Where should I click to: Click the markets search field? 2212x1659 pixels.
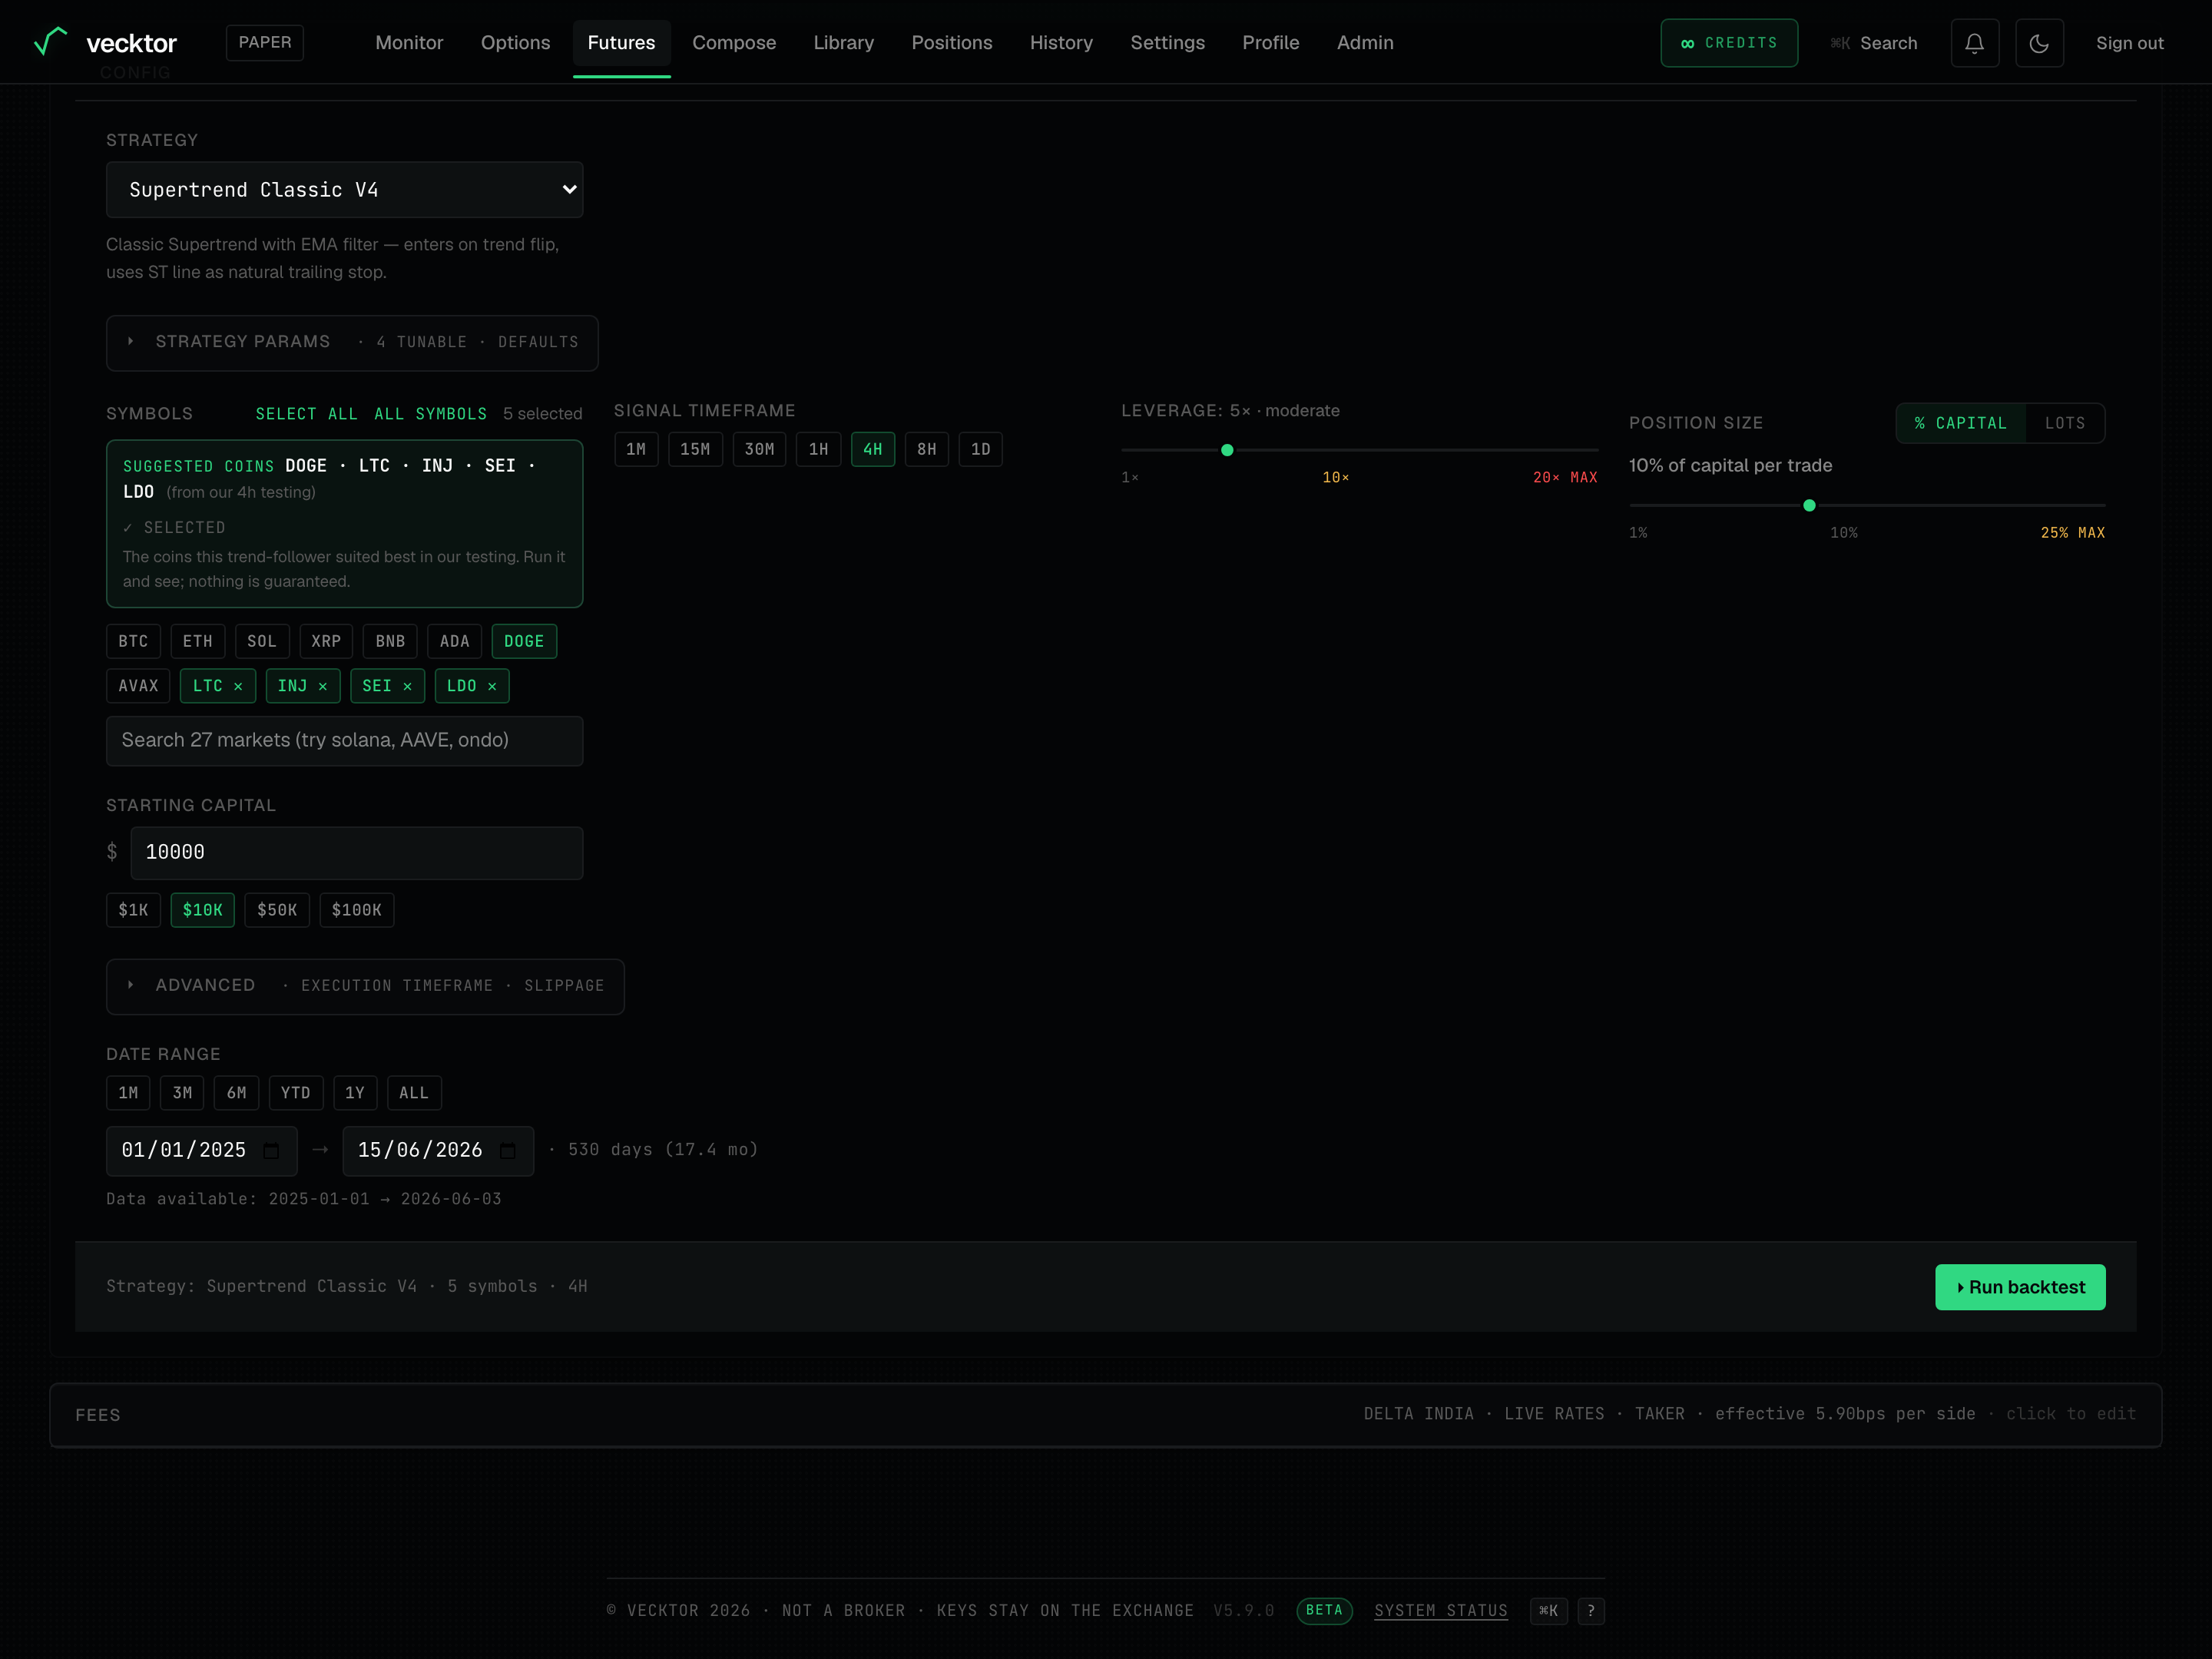point(345,741)
